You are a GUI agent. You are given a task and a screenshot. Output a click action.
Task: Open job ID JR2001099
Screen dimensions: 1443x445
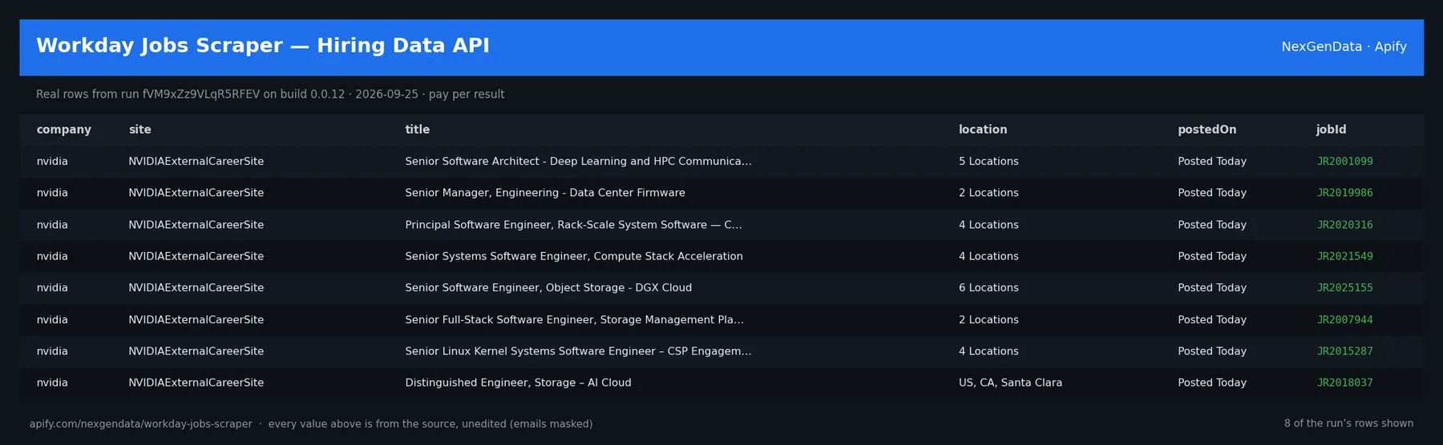coord(1344,162)
